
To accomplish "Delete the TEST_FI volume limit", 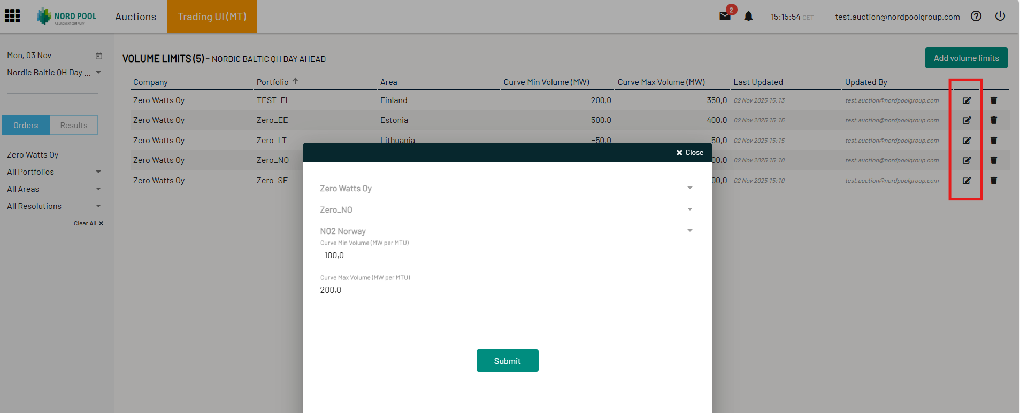I will [x=994, y=100].
